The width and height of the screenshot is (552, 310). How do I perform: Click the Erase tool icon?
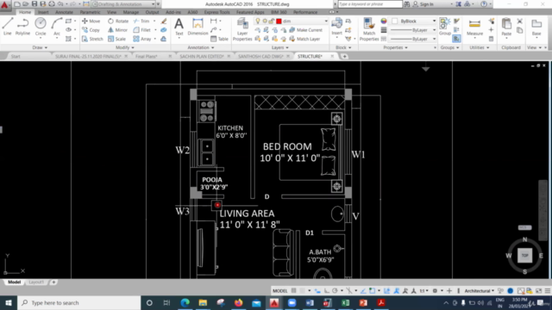coord(163,21)
